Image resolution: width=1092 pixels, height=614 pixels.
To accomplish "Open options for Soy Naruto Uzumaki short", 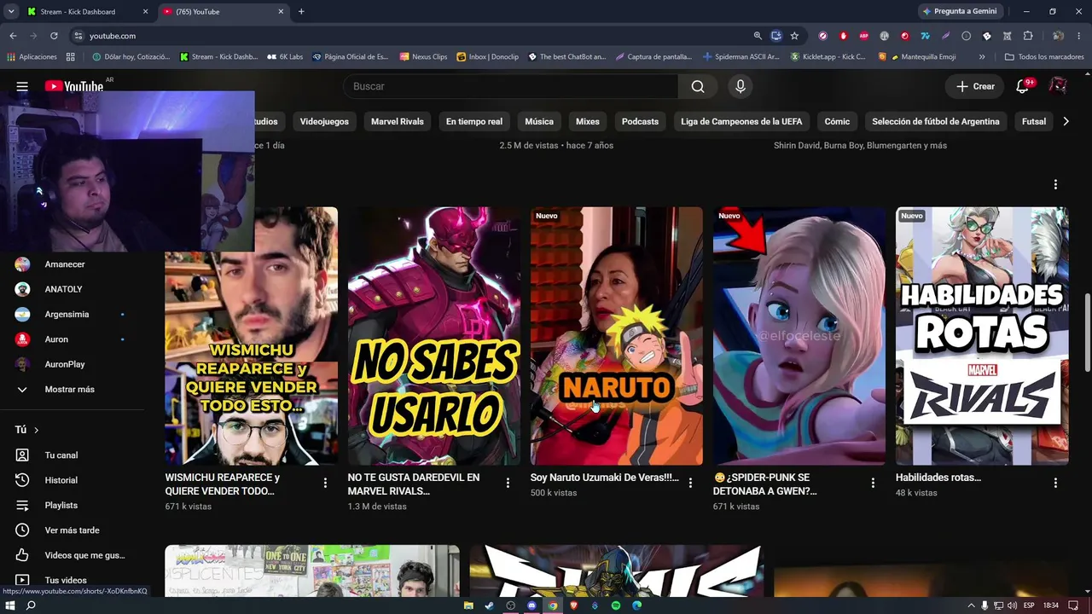I will click(x=690, y=484).
